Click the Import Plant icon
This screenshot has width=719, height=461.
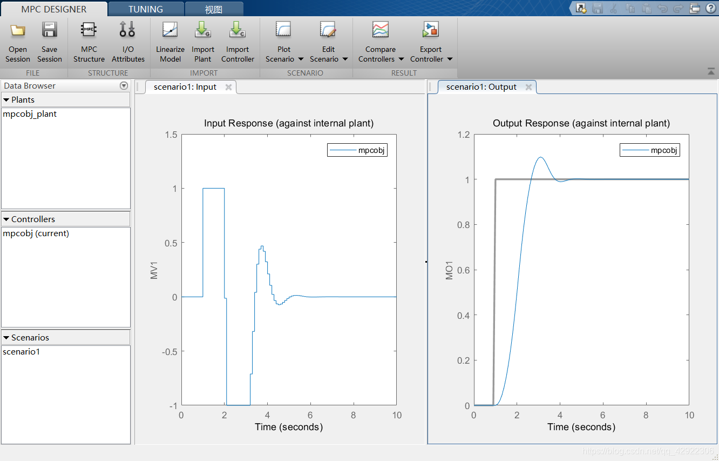pyautogui.click(x=203, y=30)
